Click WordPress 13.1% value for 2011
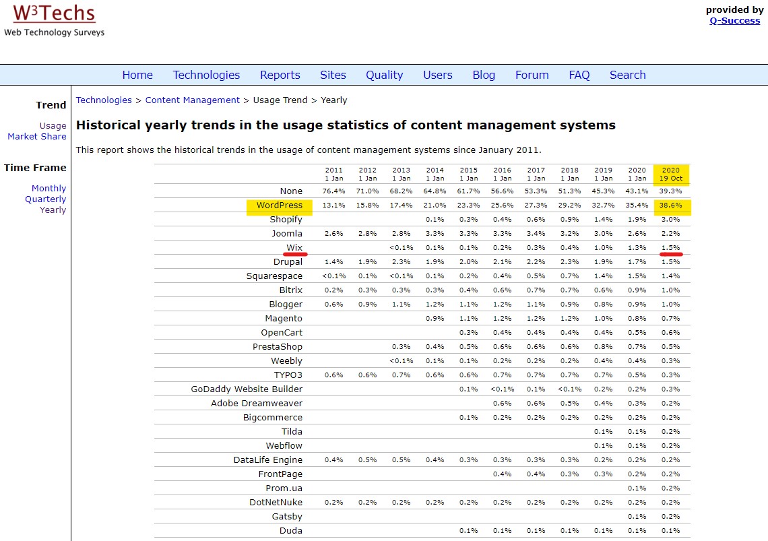The image size is (768, 541). [333, 205]
